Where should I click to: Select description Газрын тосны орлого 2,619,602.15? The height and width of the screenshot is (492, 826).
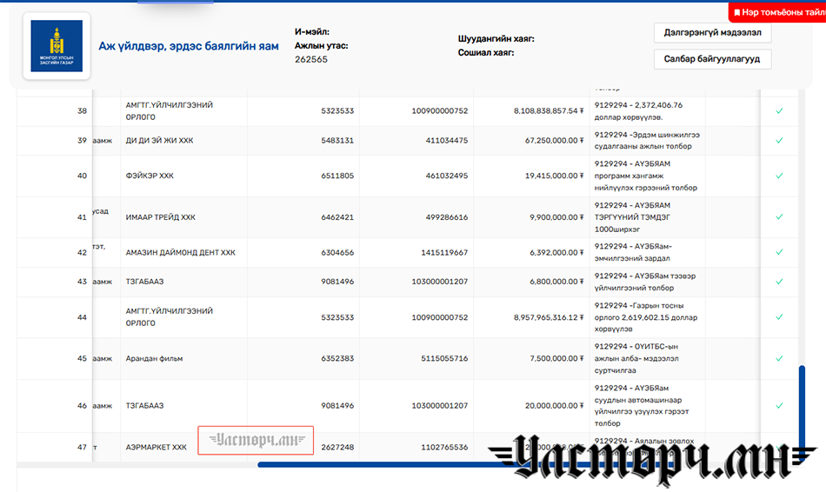point(646,317)
